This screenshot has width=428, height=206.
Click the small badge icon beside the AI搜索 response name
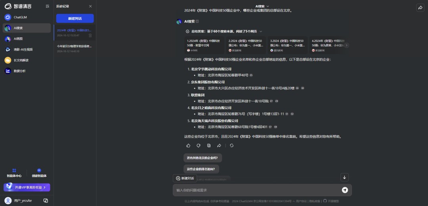tap(197, 21)
